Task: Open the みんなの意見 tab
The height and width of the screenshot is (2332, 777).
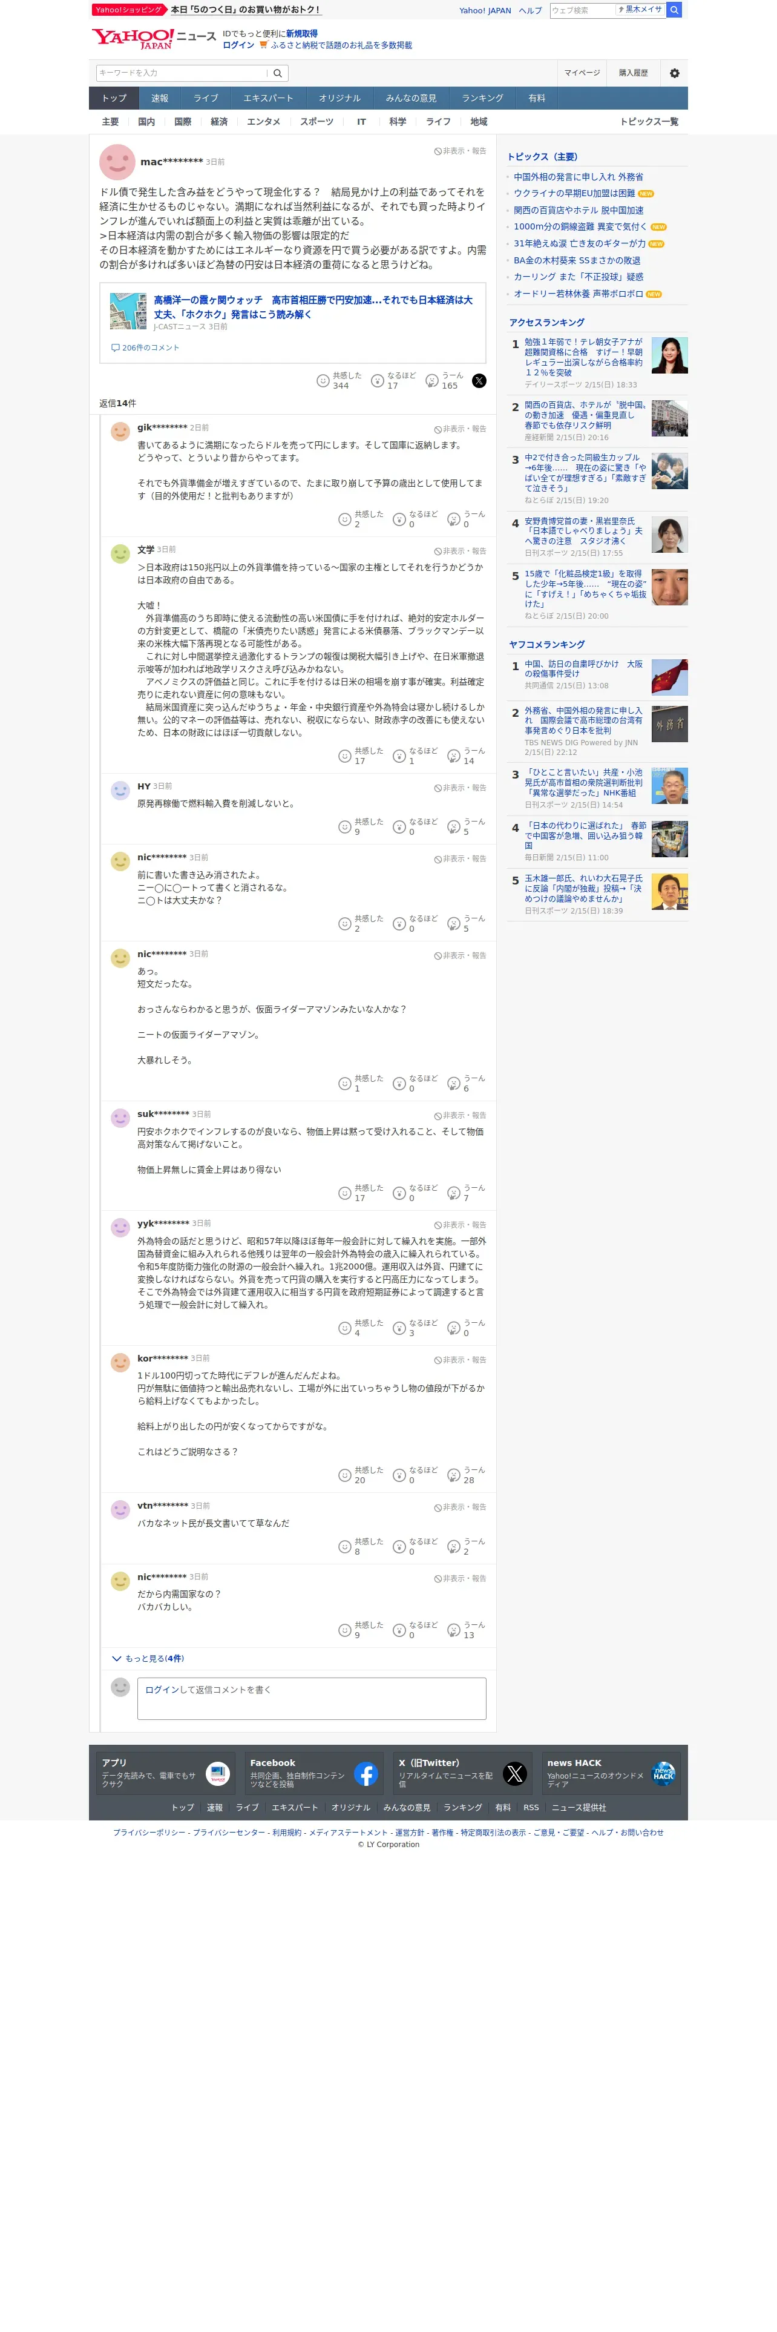Action: (411, 99)
